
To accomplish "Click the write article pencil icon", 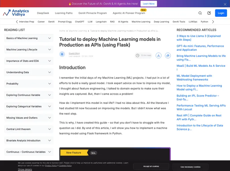I will pyautogui.click(x=209, y=13).
